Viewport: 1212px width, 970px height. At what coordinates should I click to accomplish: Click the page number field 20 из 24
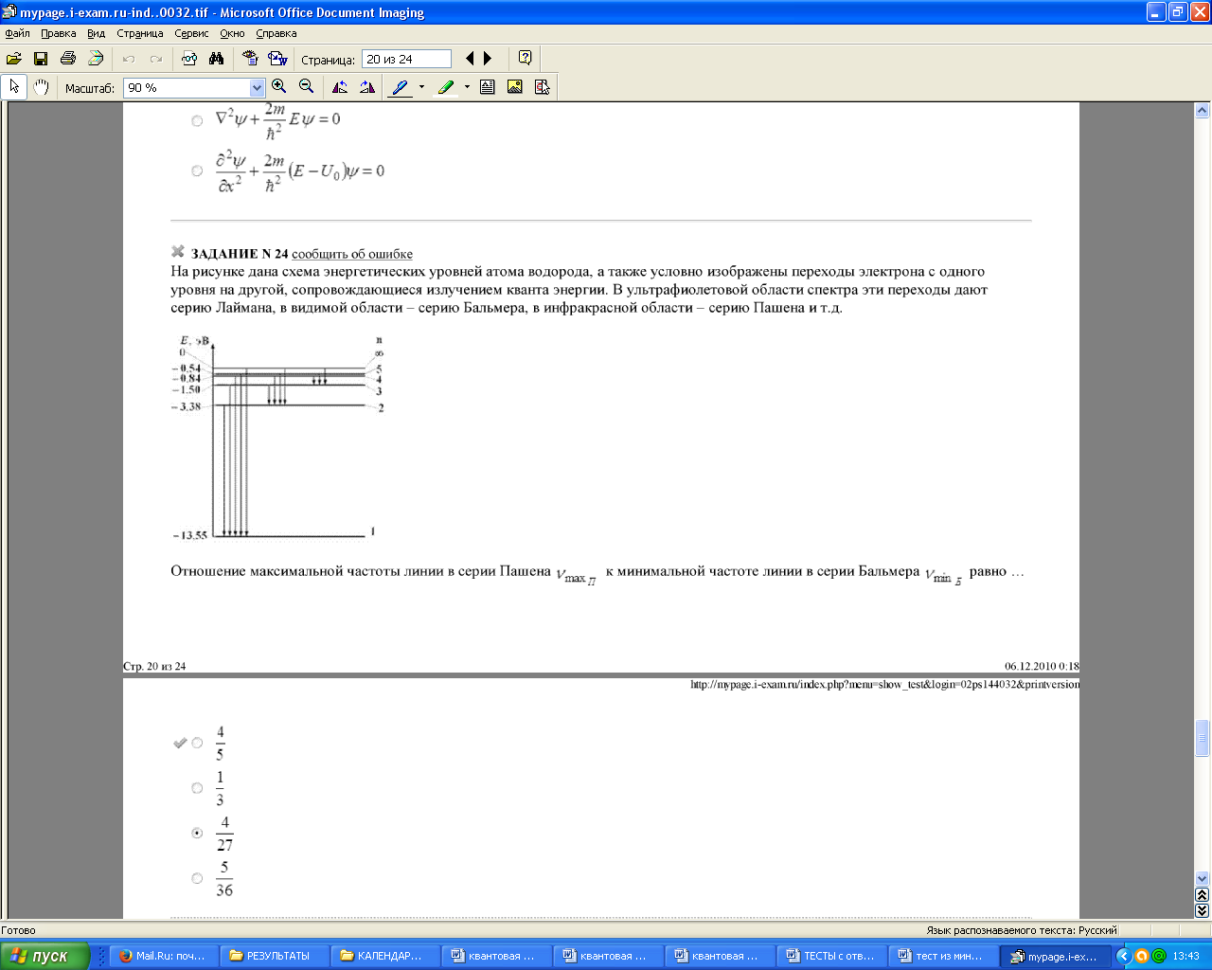point(406,59)
